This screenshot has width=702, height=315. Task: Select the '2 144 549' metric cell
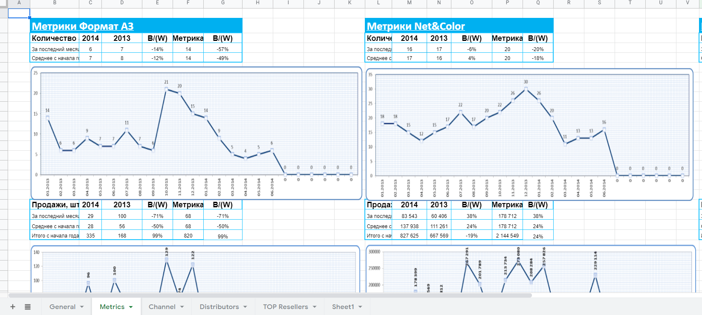point(507,235)
